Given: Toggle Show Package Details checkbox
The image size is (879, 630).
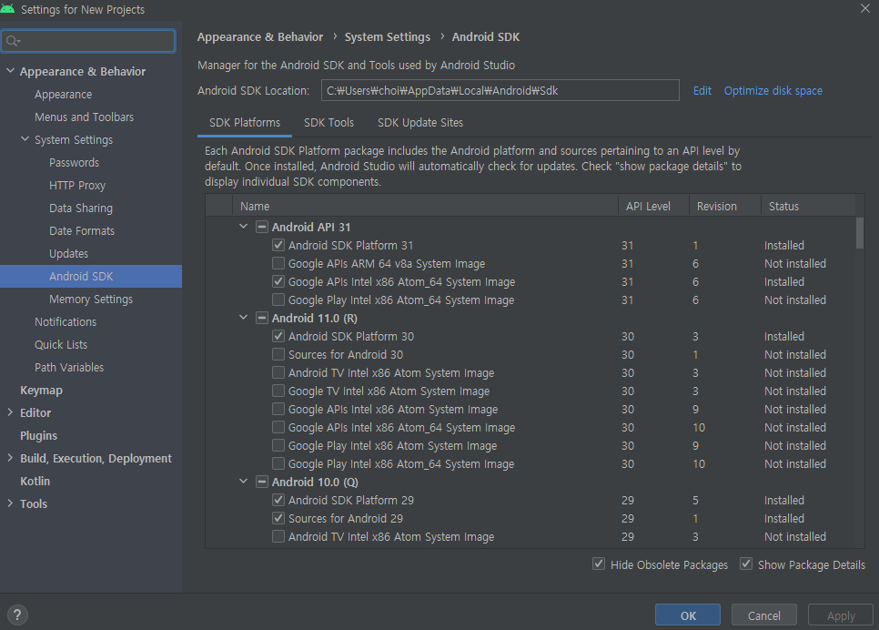Looking at the screenshot, I should [x=746, y=564].
